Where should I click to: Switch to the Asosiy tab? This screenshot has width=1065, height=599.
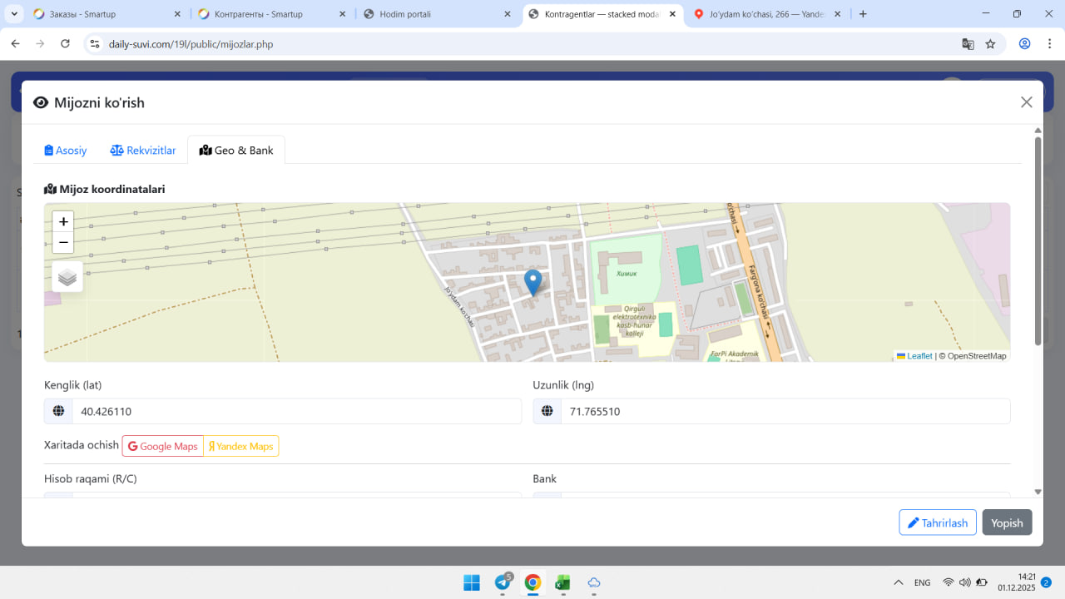click(66, 151)
